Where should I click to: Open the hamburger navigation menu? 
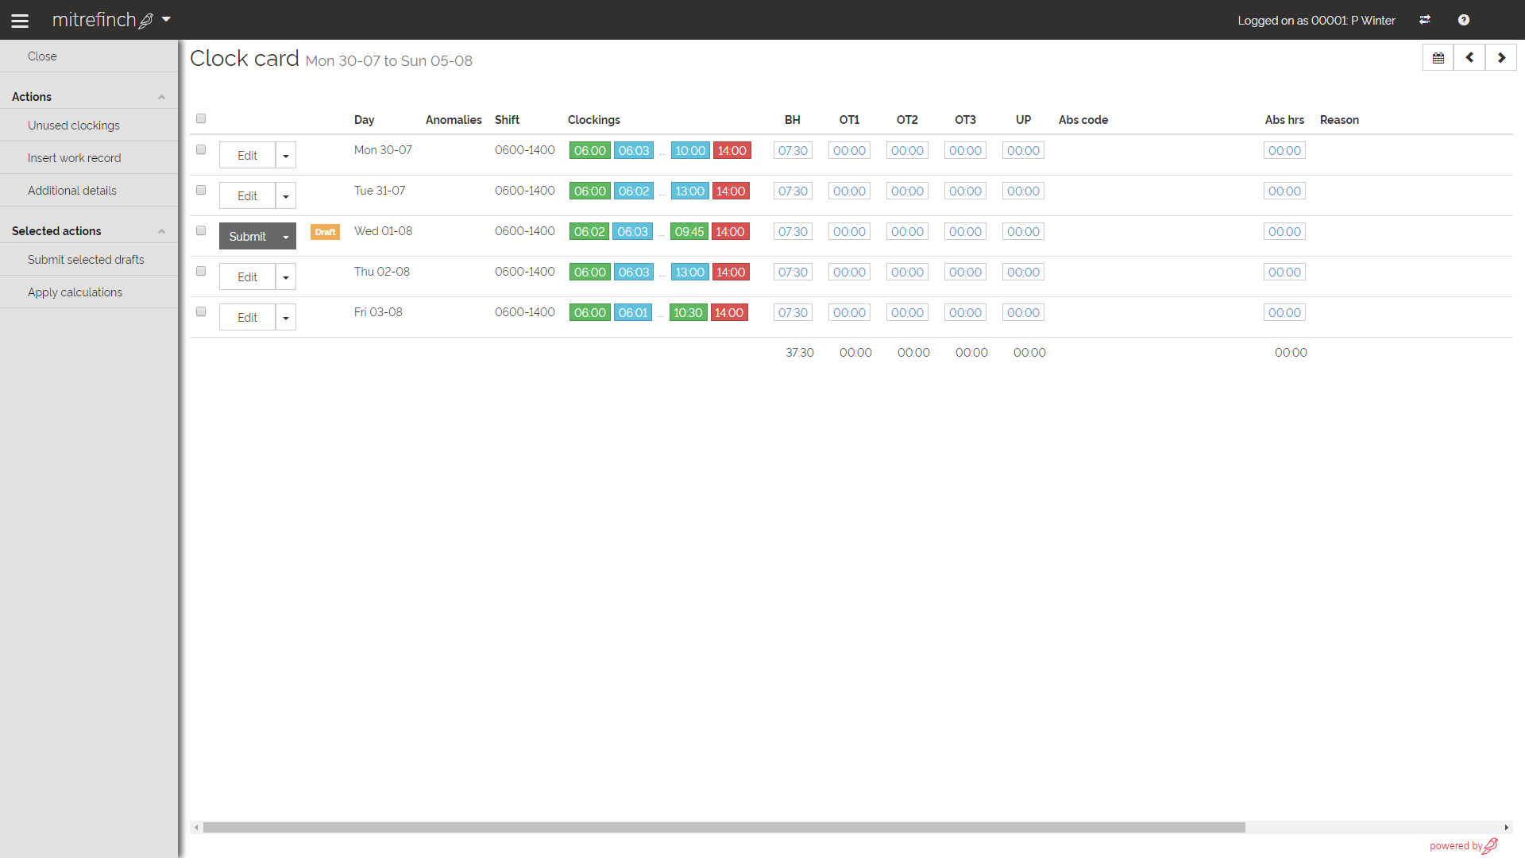pyautogui.click(x=20, y=20)
